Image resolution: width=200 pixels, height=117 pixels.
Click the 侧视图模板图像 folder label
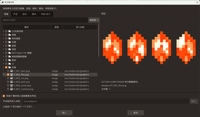click(19, 56)
